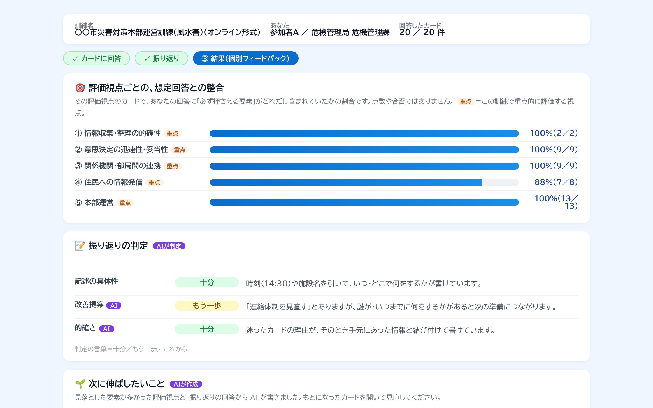Viewport: 653px width, 408px height.
Task: Click the ③ 関係機関・部局間の連携 label
Action: [x=118, y=166]
